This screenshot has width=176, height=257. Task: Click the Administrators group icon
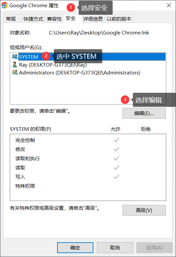click(x=15, y=72)
